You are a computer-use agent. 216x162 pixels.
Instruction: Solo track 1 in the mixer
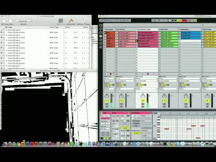tap(107, 104)
